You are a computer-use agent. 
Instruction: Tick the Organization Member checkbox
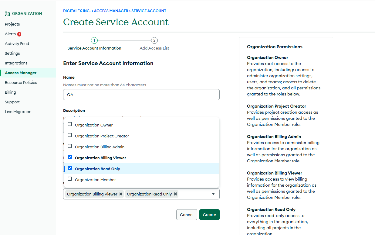click(x=70, y=179)
